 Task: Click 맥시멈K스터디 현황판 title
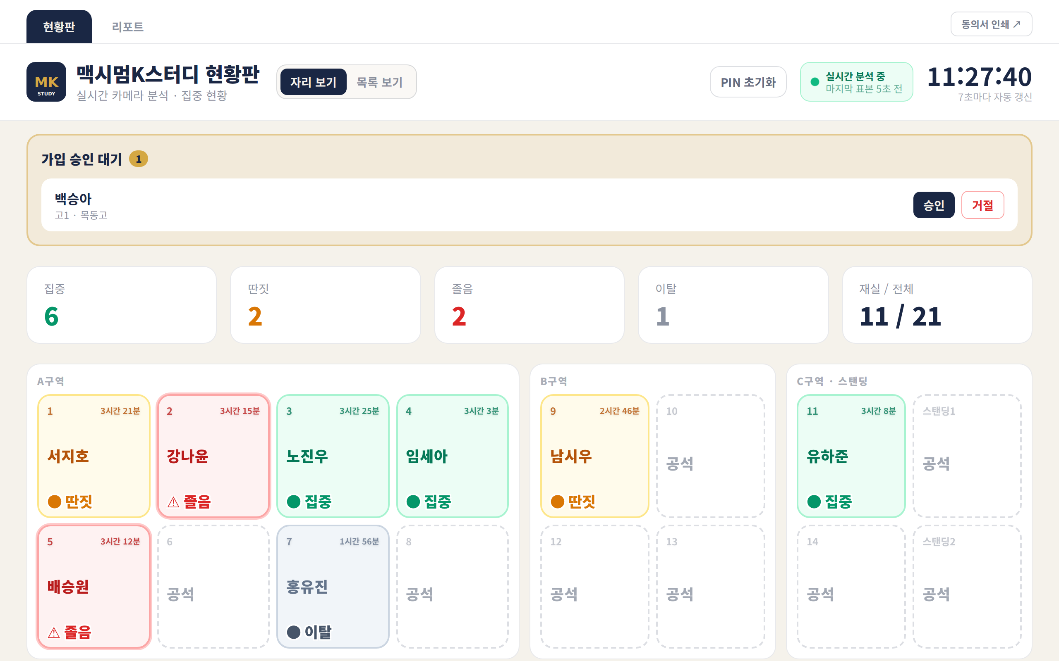168,74
